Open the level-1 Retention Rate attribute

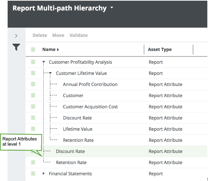click(x=71, y=162)
